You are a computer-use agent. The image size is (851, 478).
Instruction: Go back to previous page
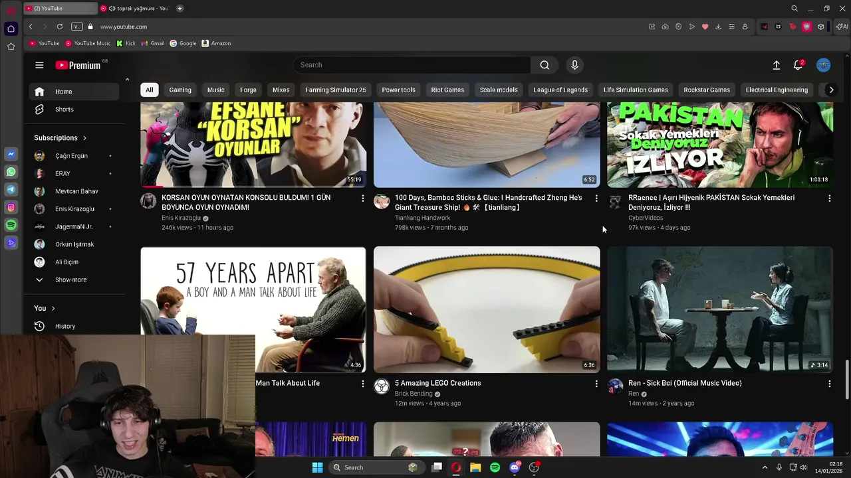point(31,27)
